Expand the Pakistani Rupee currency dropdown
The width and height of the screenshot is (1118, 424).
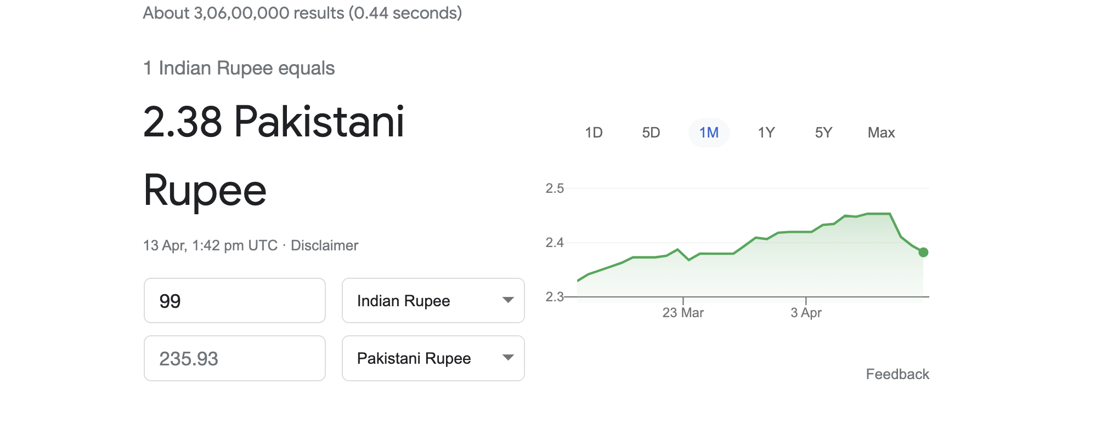[433, 358]
